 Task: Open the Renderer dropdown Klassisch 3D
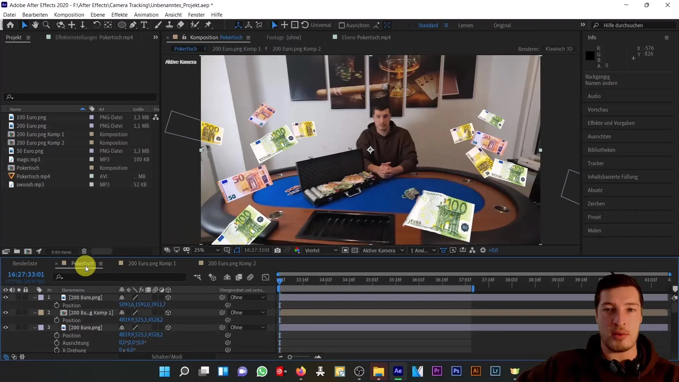(559, 48)
